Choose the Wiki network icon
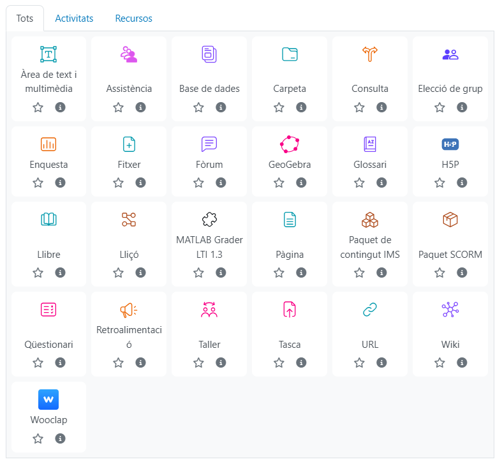This screenshot has height=464, width=502. 450,310
